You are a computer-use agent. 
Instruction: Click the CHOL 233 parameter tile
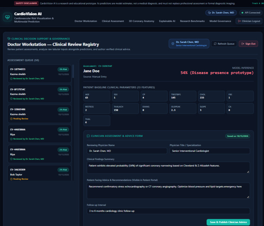(x=211, y=96)
